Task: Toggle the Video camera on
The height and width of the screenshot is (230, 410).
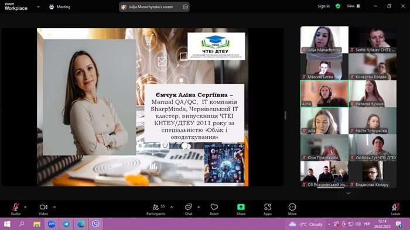Action: point(43,210)
